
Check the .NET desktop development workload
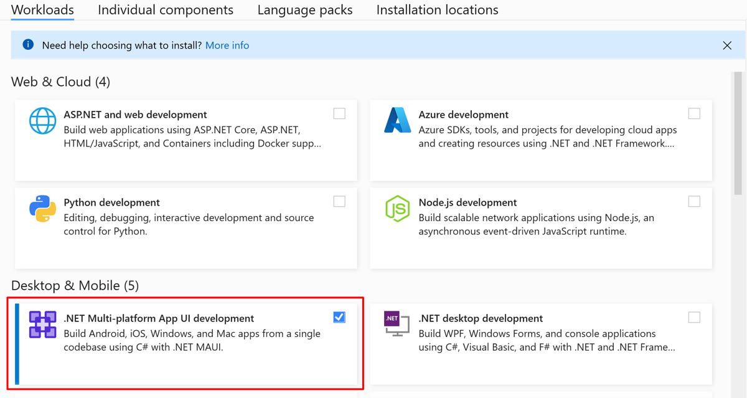tap(694, 317)
